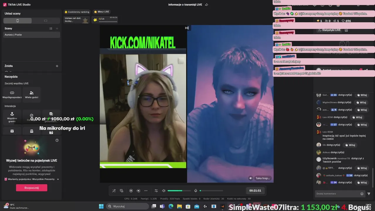Screen dimensions: 375x211
Task: Click Witaj next to Ok user
Action: 350,145
